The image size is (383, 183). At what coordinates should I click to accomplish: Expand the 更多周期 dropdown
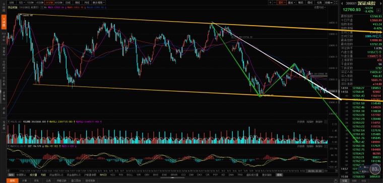point(99,3)
